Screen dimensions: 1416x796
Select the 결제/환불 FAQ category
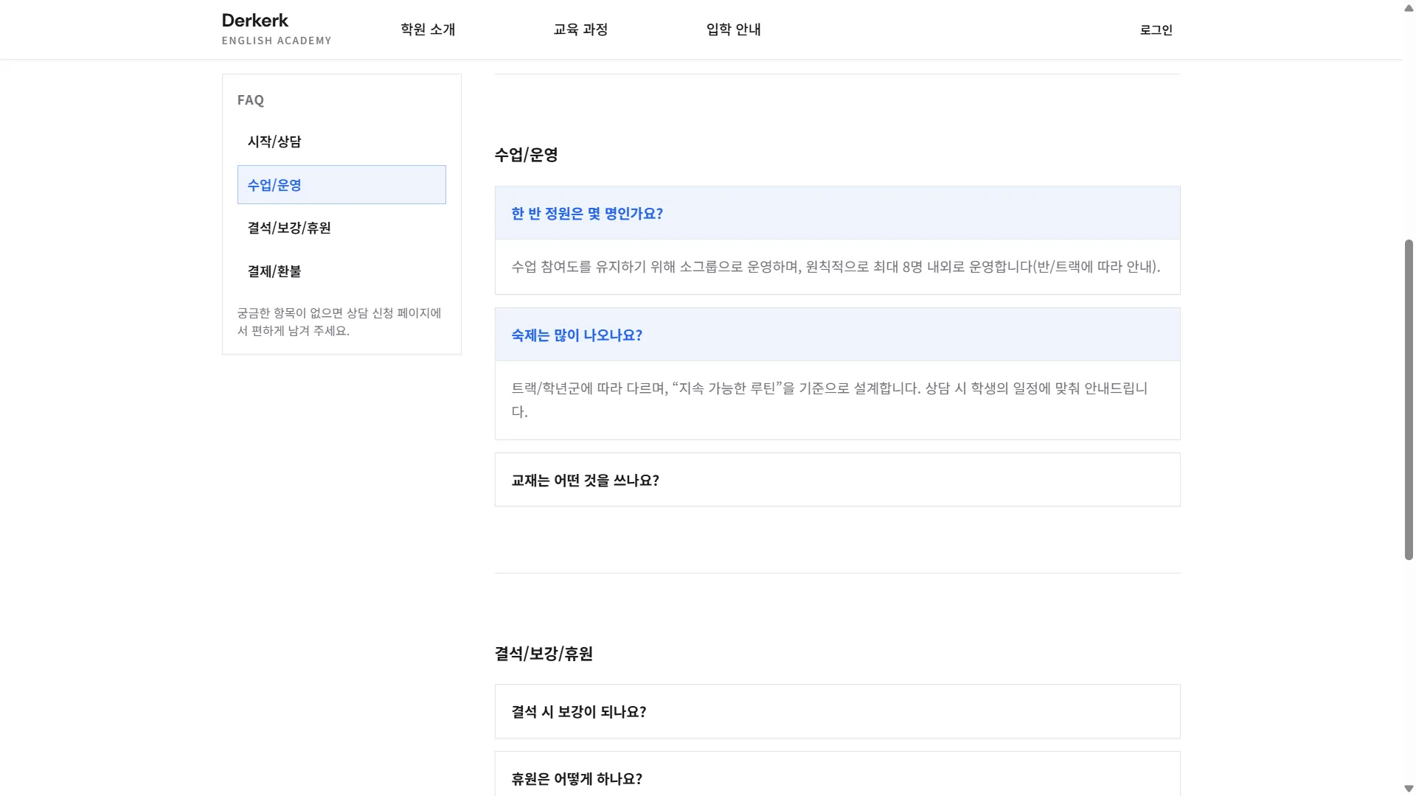(x=274, y=271)
